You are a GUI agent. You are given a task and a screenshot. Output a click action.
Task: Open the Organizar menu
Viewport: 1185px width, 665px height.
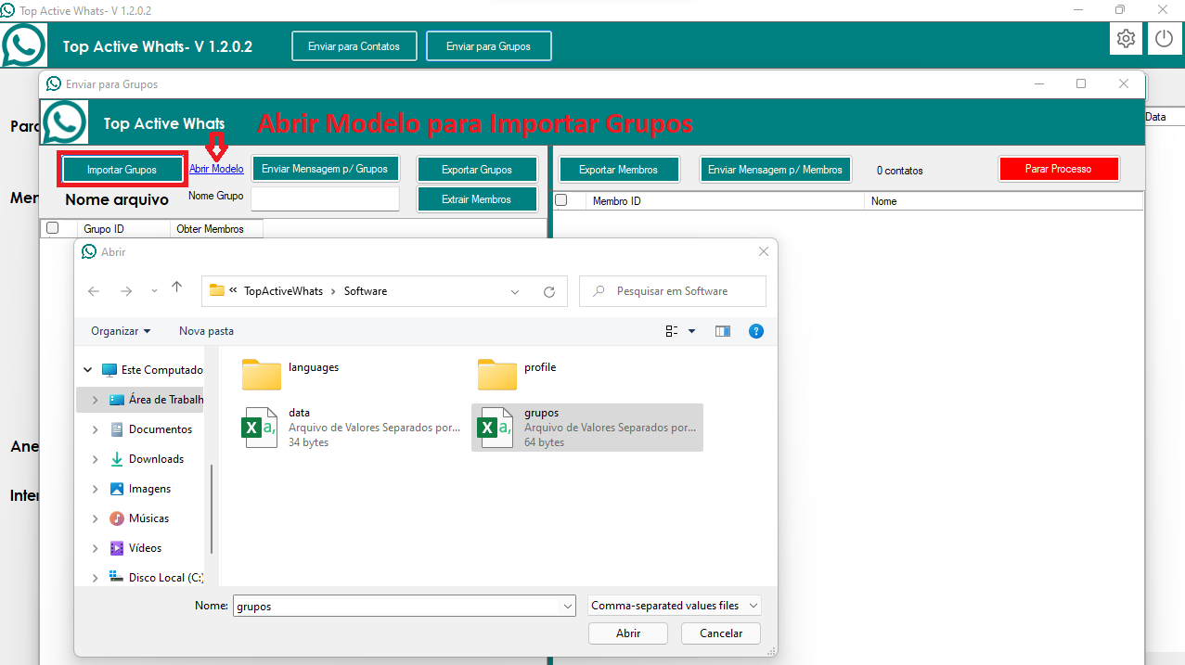(121, 331)
